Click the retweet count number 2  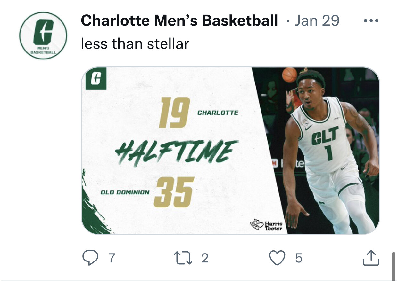205,258
